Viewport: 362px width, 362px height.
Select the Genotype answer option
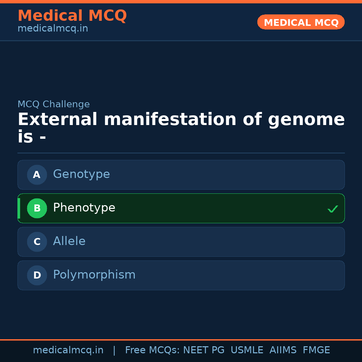pos(81,174)
